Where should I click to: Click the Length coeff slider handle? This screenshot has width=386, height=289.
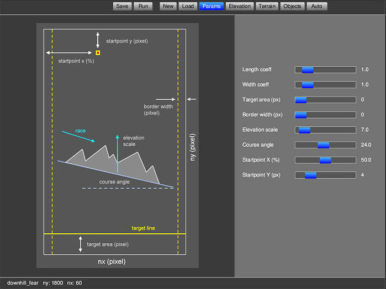308,70
